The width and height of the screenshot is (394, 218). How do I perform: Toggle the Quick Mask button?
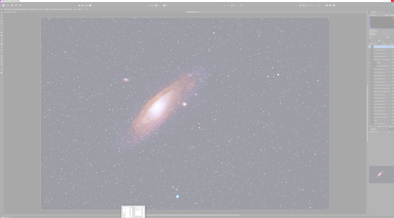pos(164,5)
